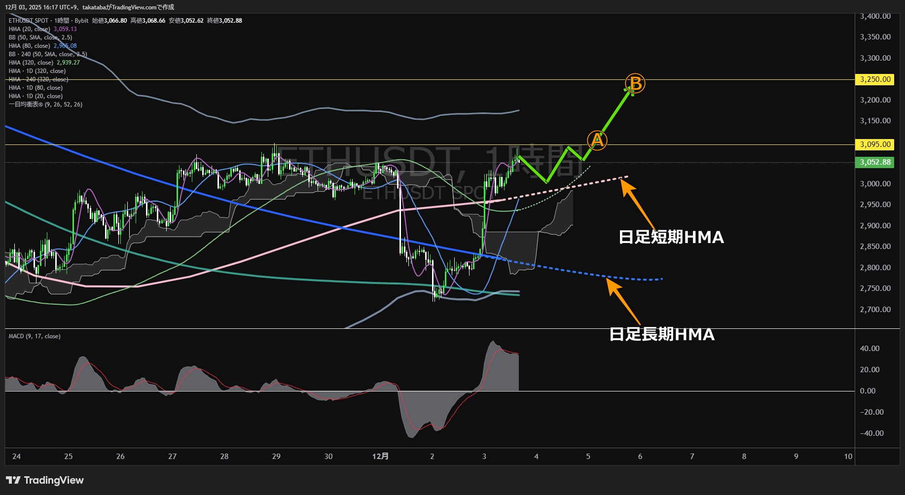Open the MACD (9, 17, close) pane legend
Screen dimensions: 905x495
pyautogui.click(x=35, y=336)
